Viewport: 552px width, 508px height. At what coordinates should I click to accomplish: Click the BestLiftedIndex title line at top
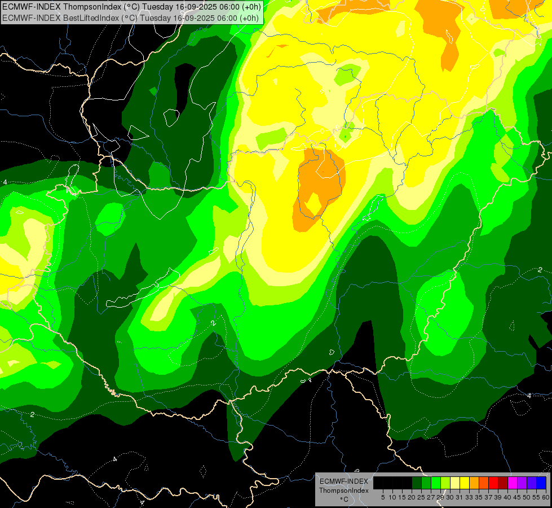(x=130, y=17)
